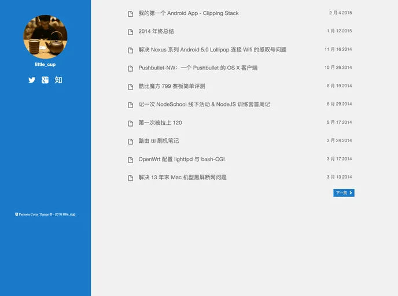Click the date 2 月 4 2015
Screen dimensions: 398x296
point(340,13)
